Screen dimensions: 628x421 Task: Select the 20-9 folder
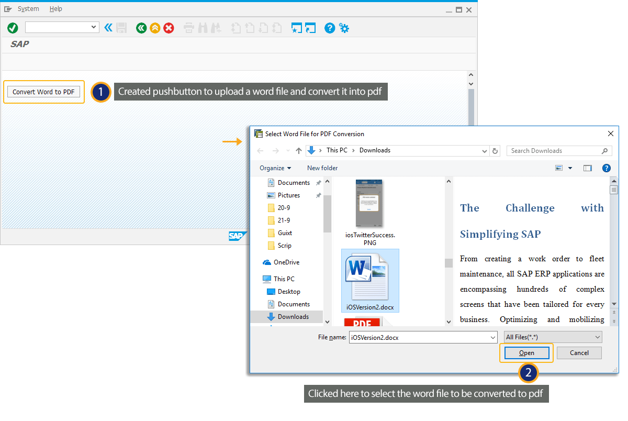284,208
